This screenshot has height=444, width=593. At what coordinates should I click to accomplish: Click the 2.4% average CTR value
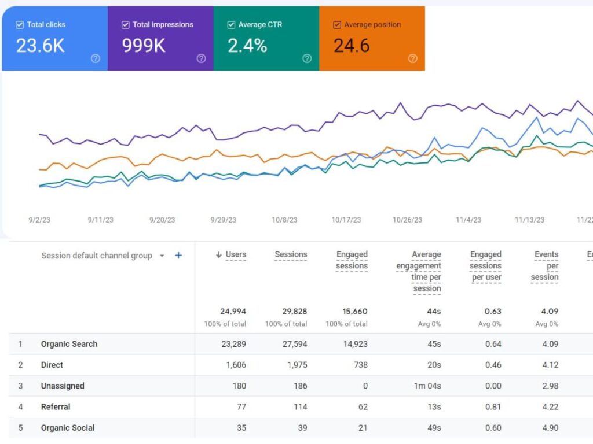click(x=247, y=46)
